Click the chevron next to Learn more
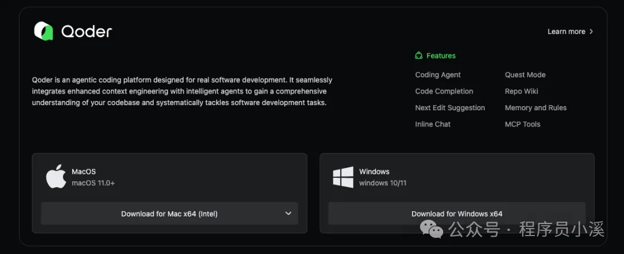This screenshot has height=254, width=624. coord(591,31)
